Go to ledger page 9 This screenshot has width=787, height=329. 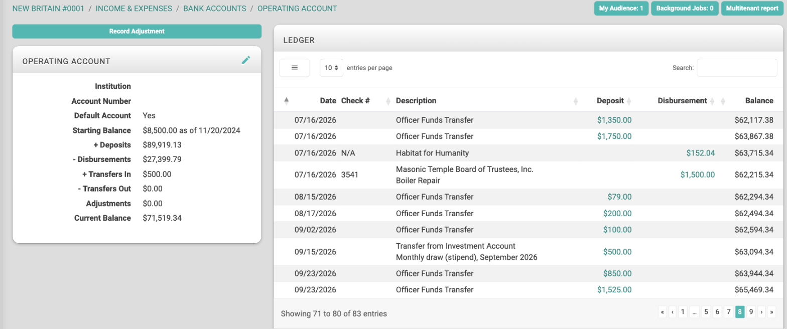pyautogui.click(x=751, y=312)
